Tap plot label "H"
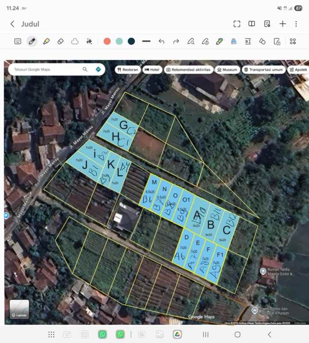 click(x=116, y=137)
